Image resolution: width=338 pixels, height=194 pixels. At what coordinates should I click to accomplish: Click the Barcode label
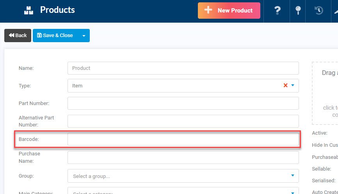coord(28,139)
